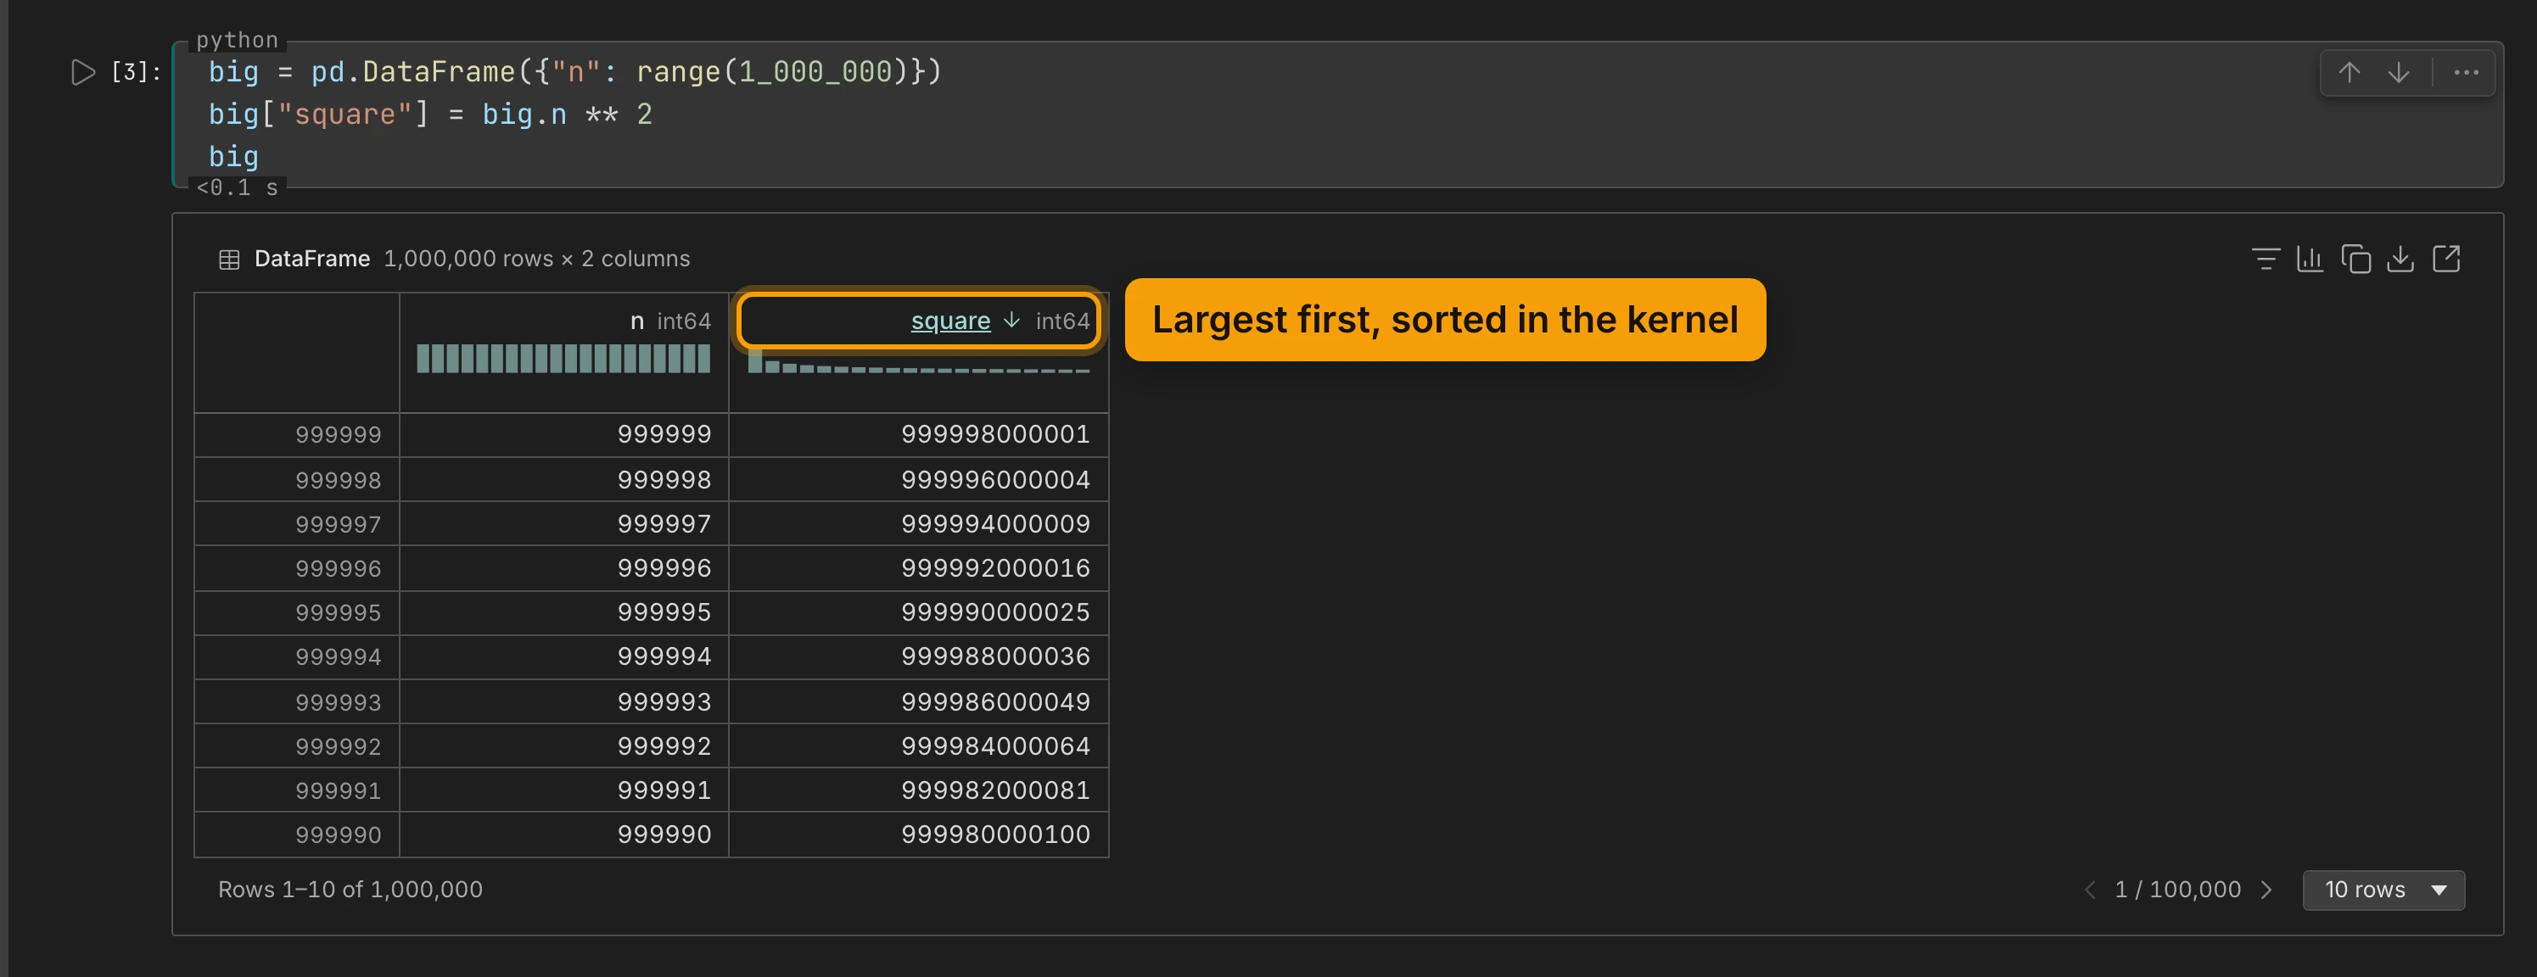The width and height of the screenshot is (2537, 977).
Task: Click the DataFrame table grid icon
Action: click(228, 259)
